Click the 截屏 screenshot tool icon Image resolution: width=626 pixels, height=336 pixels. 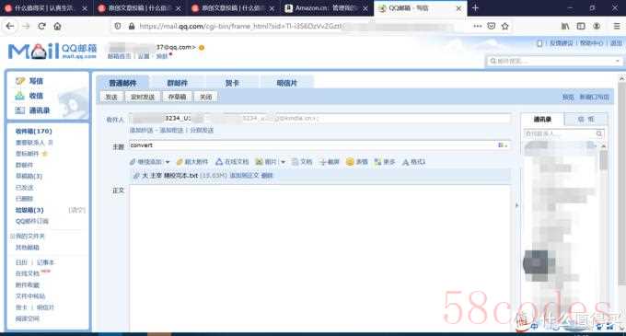pos(323,162)
